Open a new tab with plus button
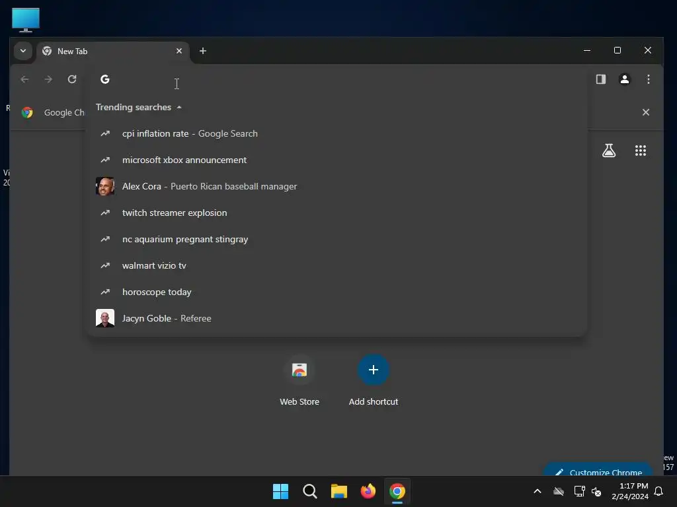This screenshot has height=507, width=677. [202, 51]
